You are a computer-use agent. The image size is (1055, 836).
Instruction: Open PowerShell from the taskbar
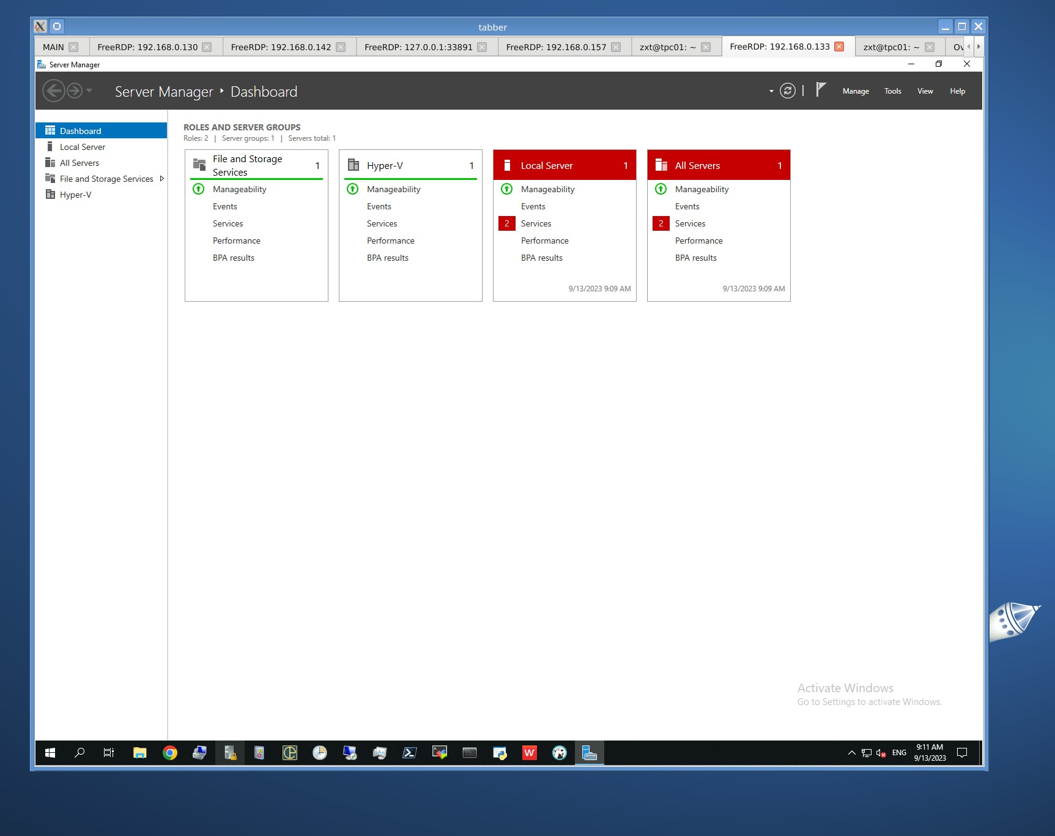pyautogui.click(x=409, y=753)
